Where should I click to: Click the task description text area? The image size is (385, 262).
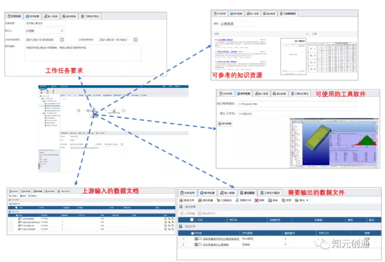pos(83,53)
